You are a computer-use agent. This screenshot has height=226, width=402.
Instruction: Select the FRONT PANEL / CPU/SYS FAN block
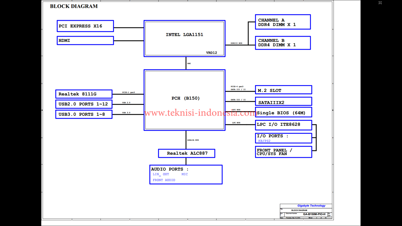pos(284,152)
